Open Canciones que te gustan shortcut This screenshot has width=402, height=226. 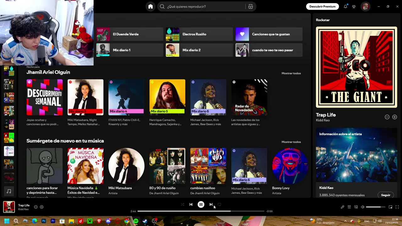269,34
